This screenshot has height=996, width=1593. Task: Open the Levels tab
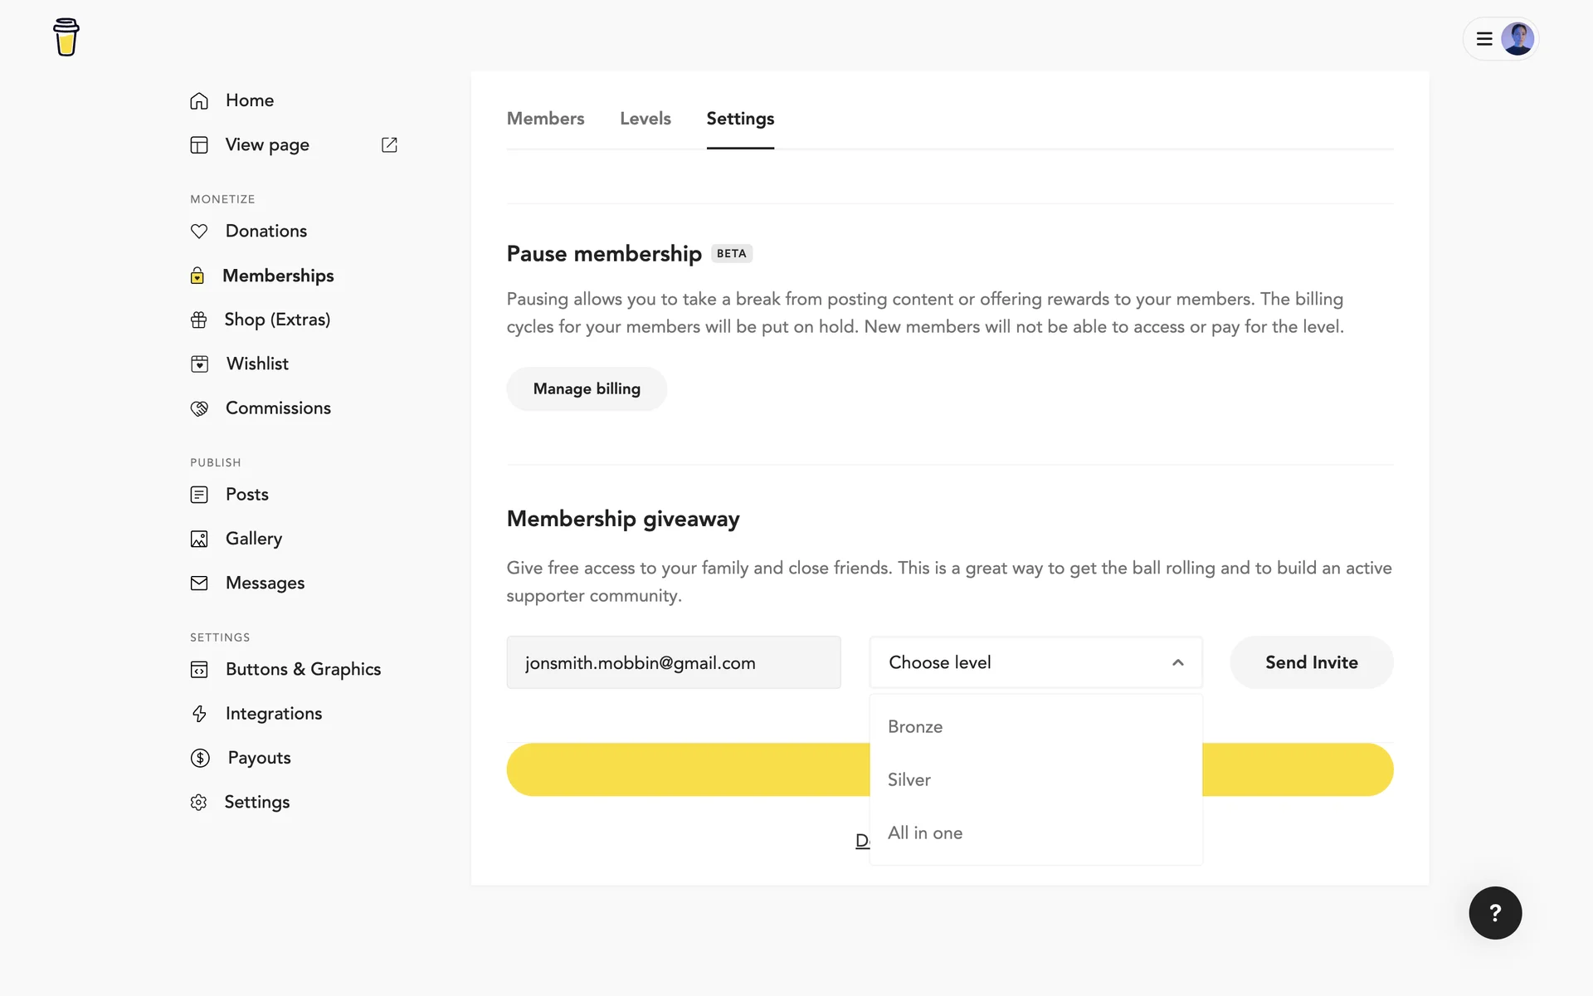645,119
